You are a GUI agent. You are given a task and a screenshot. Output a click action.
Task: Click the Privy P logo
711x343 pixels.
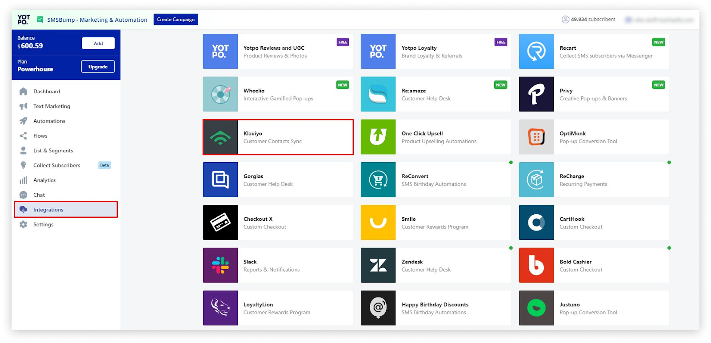(x=536, y=94)
